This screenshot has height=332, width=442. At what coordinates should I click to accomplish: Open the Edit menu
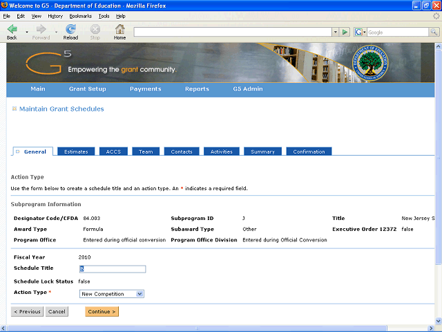[x=21, y=16]
